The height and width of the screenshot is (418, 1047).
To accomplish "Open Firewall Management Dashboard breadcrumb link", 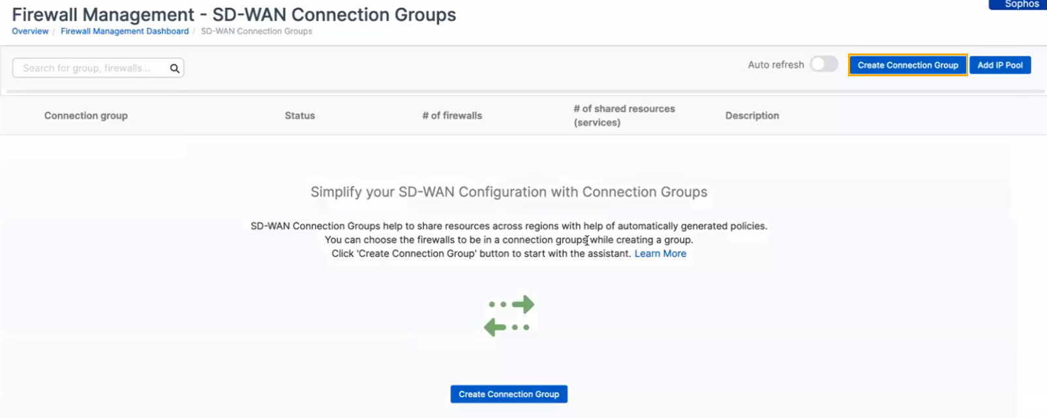I will click(125, 31).
